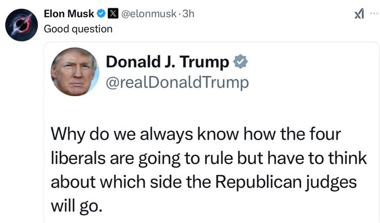Open the Elon Musk display name link
380x223 pixels.
pyautogui.click(x=69, y=13)
